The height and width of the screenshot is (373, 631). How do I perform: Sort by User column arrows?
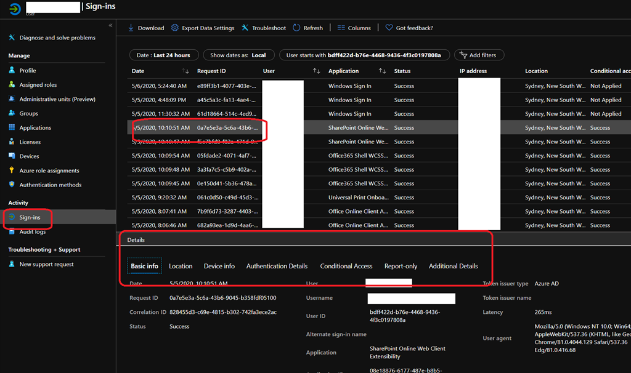316,71
